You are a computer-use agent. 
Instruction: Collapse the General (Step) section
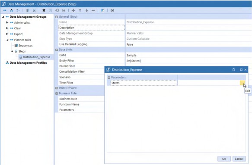[x=57, y=17]
